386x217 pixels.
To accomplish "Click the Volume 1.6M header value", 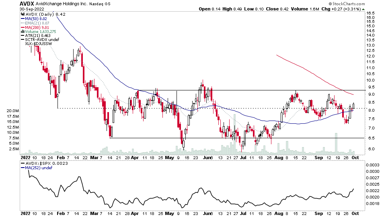I will click(x=305, y=9).
